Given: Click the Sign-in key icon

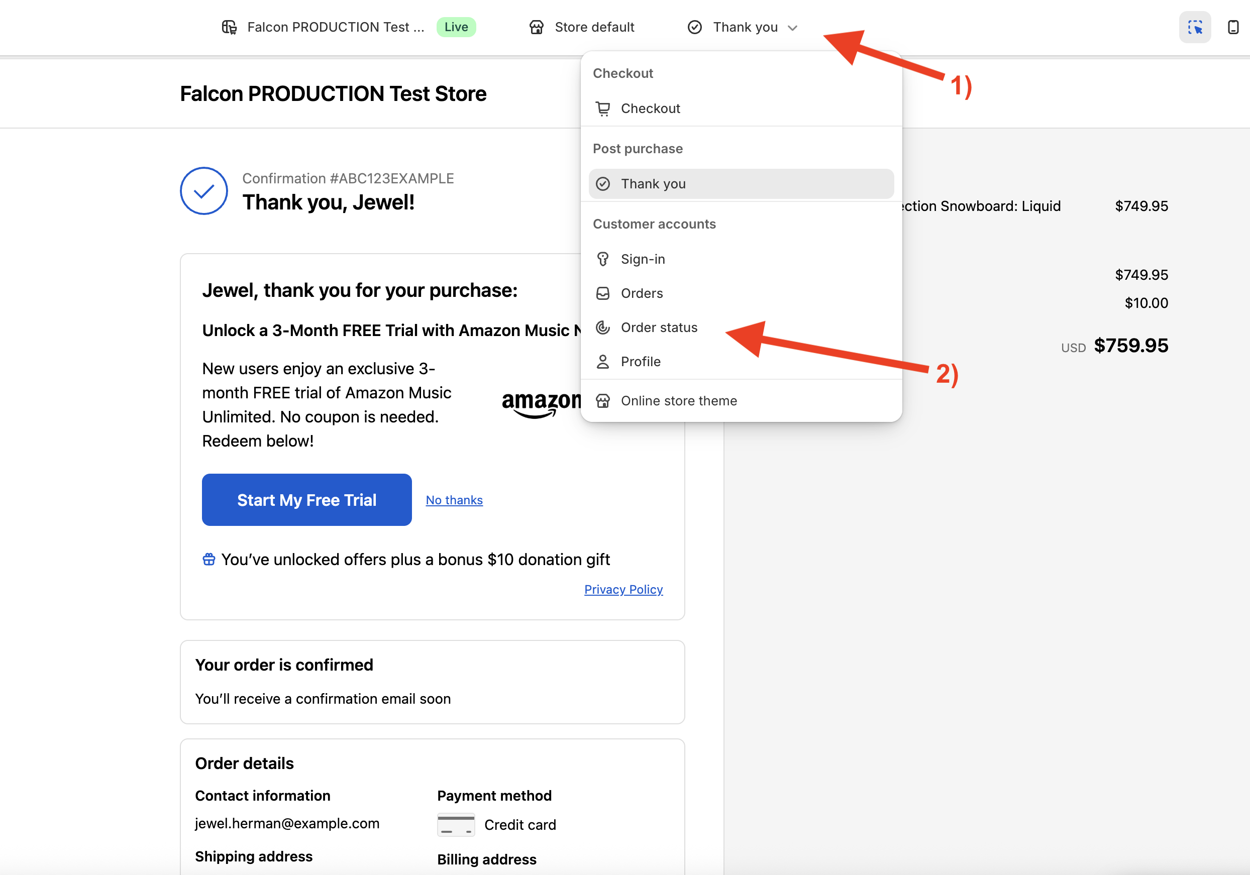Looking at the screenshot, I should pos(603,259).
